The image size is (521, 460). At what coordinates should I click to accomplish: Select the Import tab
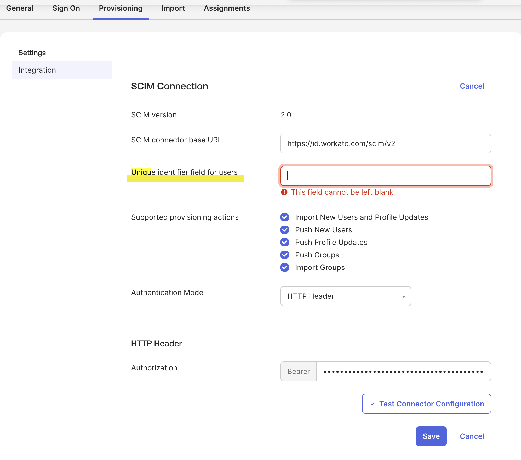pyautogui.click(x=173, y=8)
